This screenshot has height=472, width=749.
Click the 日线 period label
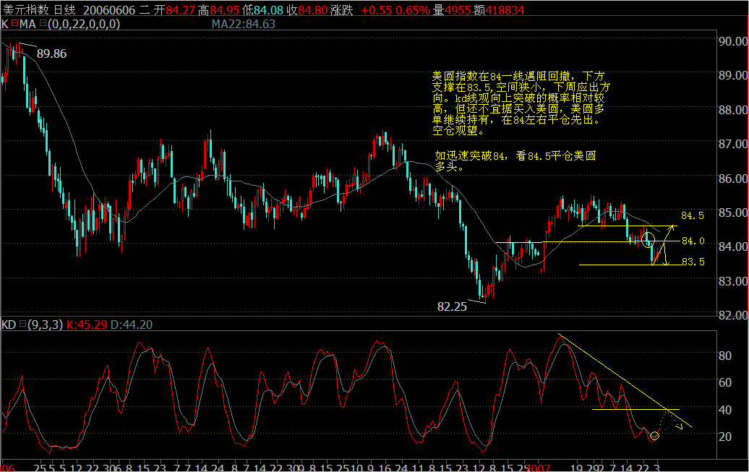[64, 9]
